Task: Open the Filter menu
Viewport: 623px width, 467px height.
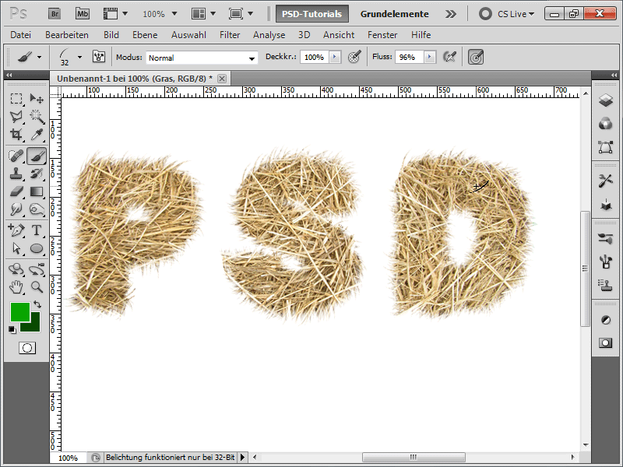Action: click(x=230, y=35)
